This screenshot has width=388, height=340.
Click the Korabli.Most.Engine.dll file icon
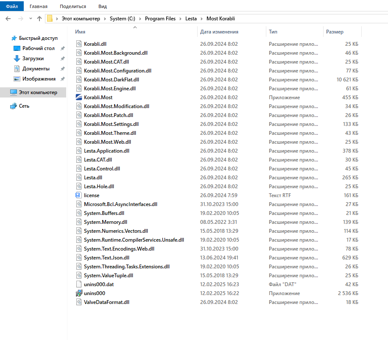coord(79,88)
